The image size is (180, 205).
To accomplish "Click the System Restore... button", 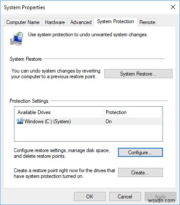I will pos(138,74).
